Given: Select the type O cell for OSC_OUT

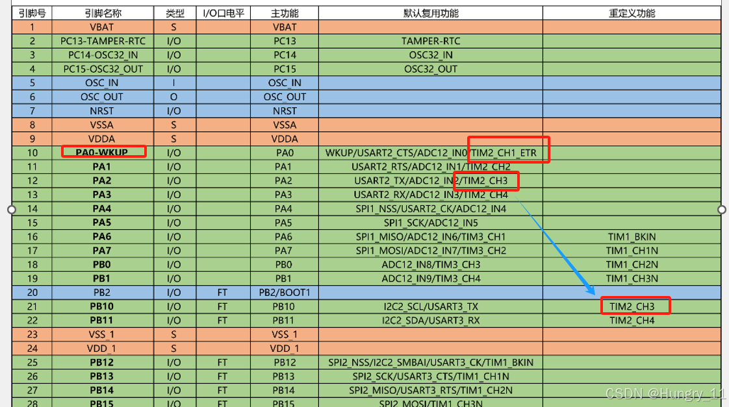Looking at the screenshot, I should coord(175,97).
